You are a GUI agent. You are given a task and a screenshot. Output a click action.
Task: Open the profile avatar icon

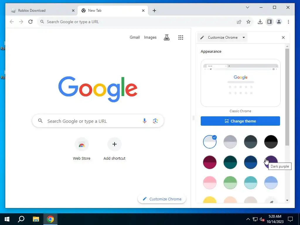tap(279, 22)
